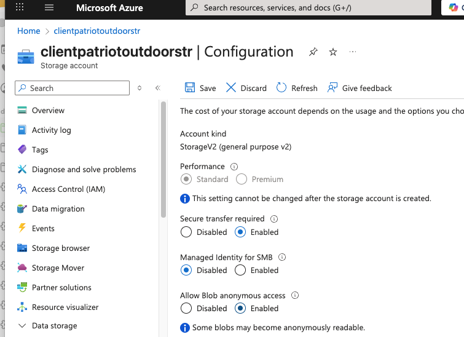Click the sidebar vertical scrollbar
The image size is (464, 337).
click(x=163, y=160)
